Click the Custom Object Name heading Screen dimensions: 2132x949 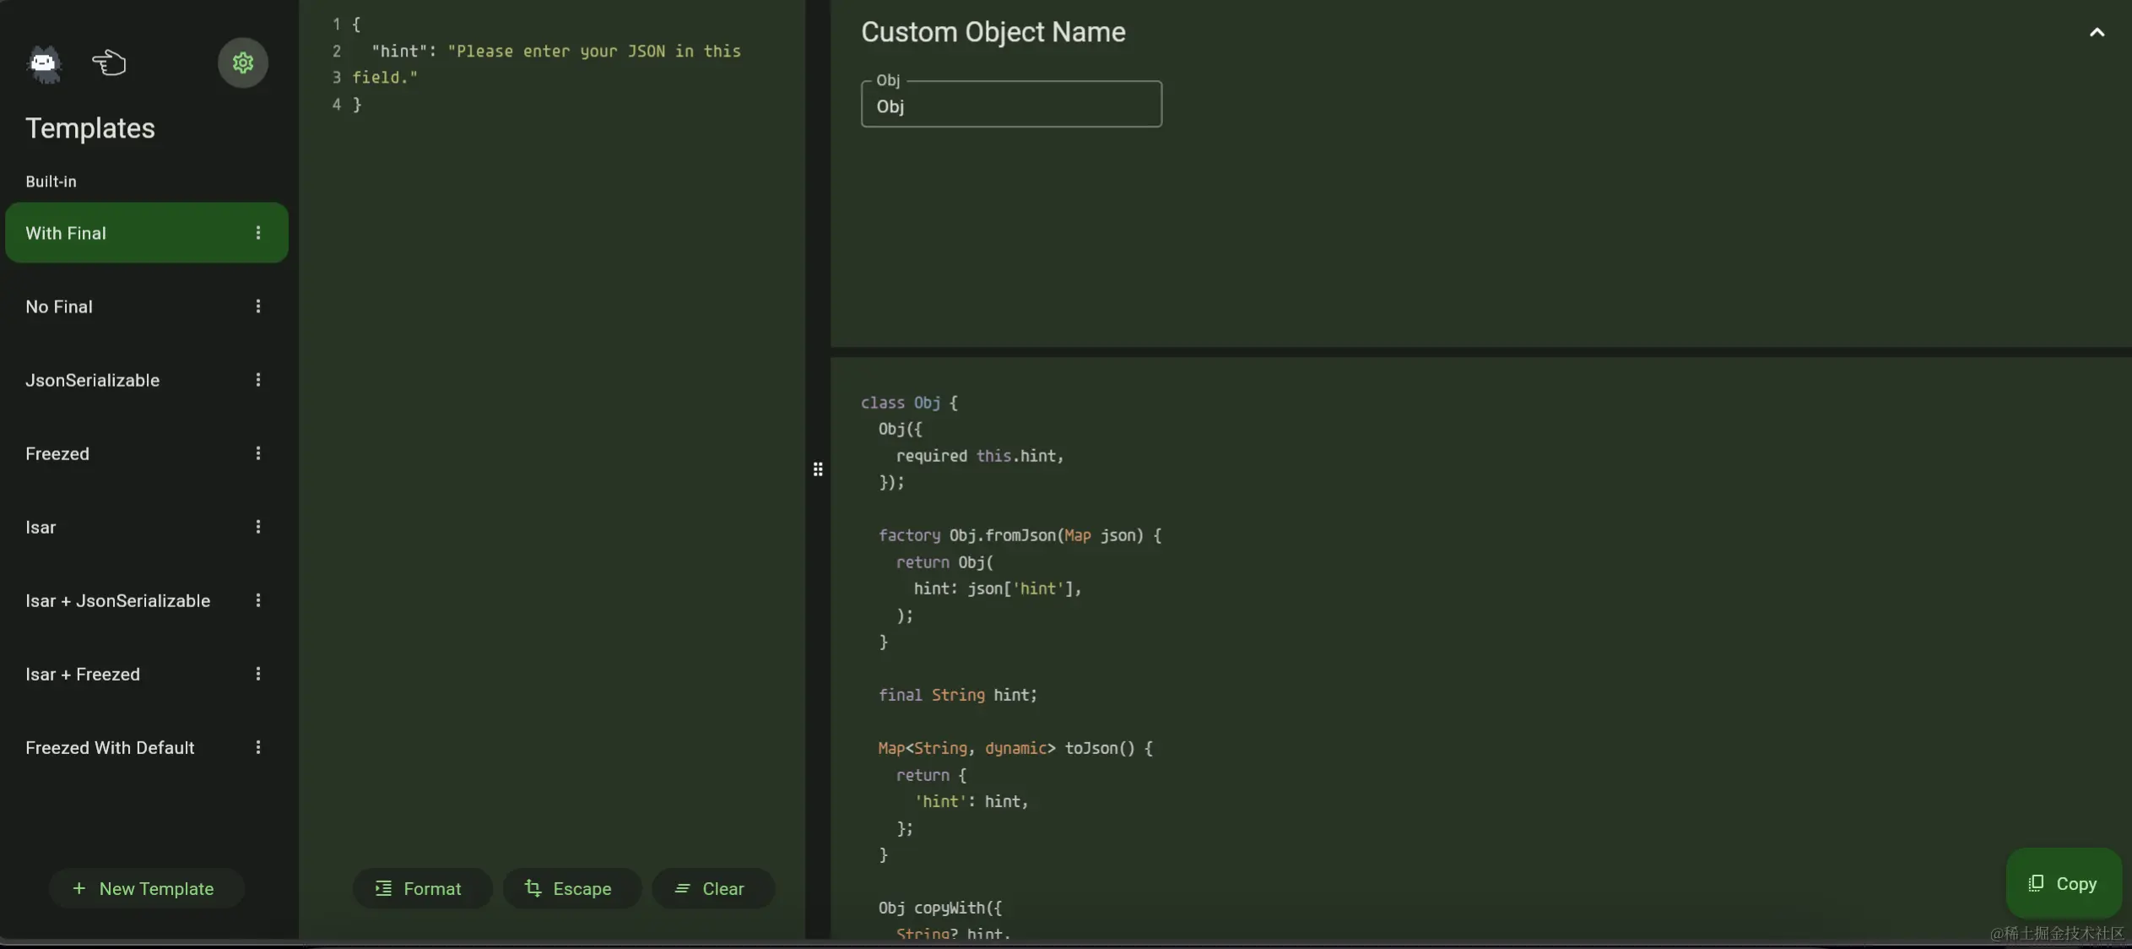click(993, 32)
